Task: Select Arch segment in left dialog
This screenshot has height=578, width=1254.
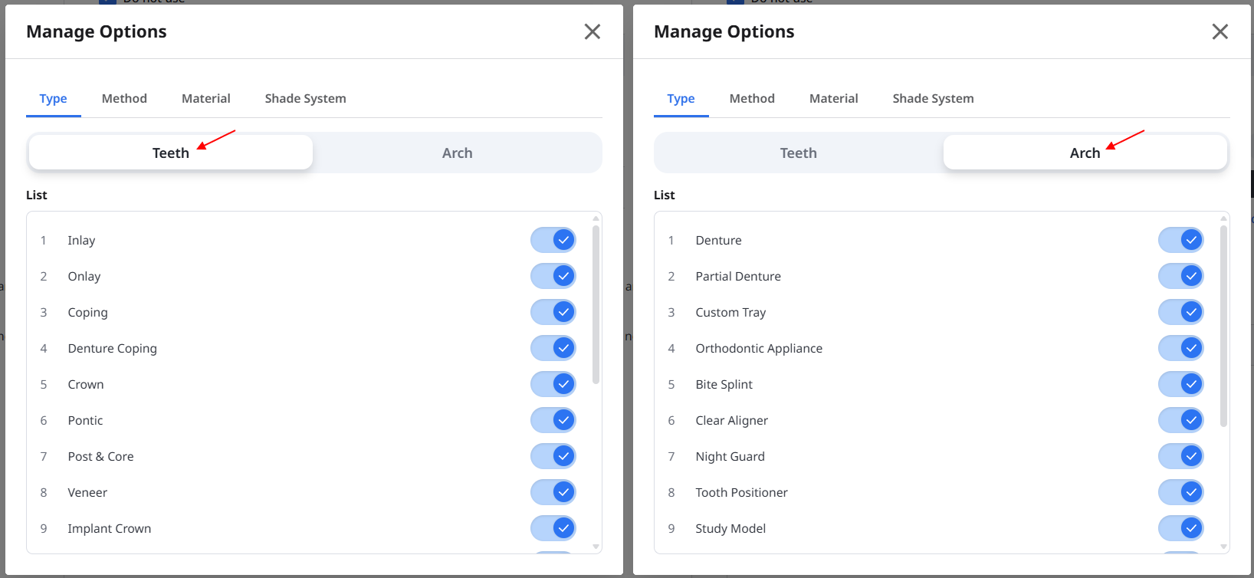Action: point(458,153)
